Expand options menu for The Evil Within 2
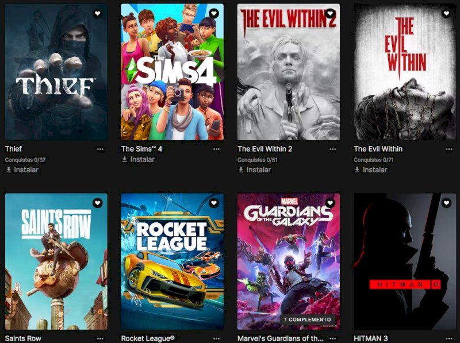The image size is (460, 343). pos(332,149)
